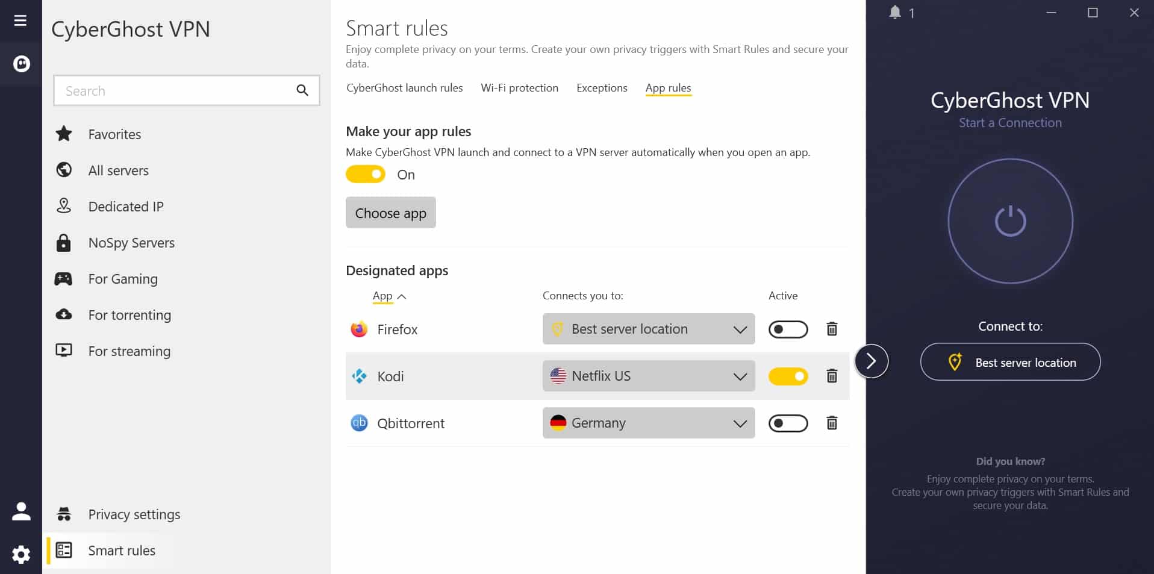Open the account profile icon

21,511
